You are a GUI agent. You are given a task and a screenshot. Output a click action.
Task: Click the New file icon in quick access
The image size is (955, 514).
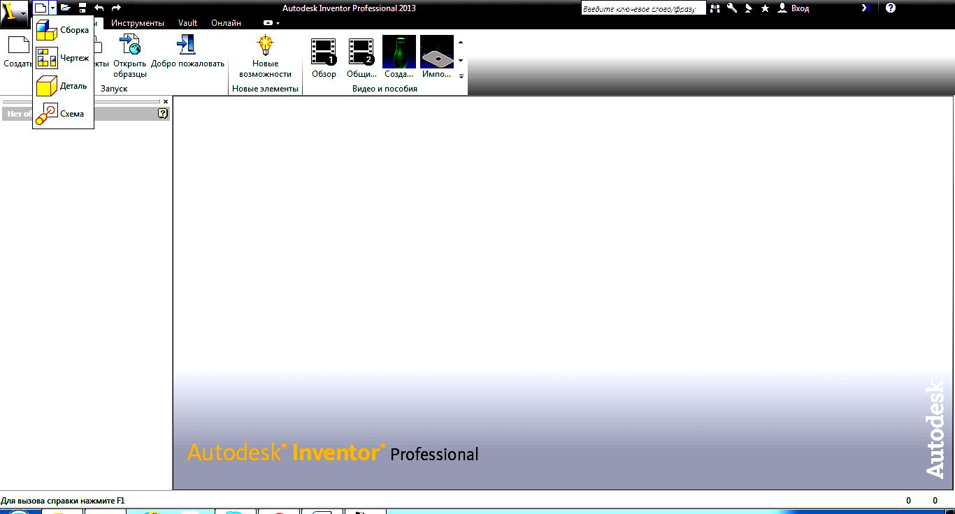(41, 8)
